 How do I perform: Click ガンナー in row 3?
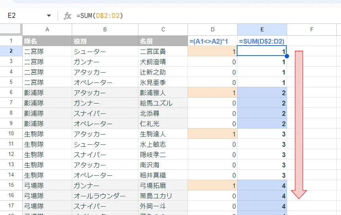pos(105,61)
